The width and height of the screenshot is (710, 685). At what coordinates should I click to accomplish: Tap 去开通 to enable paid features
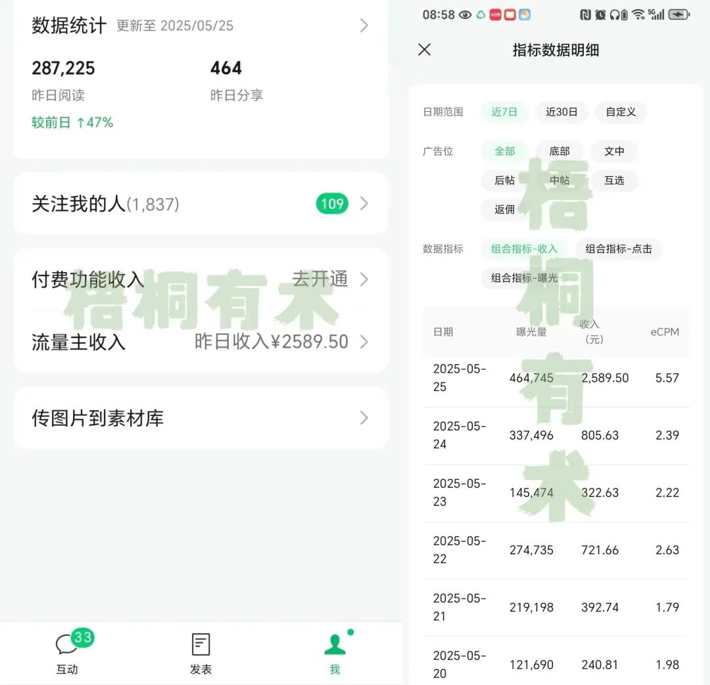[x=320, y=279]
